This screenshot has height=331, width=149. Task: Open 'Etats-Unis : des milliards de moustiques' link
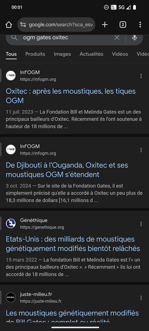(73, 244)
